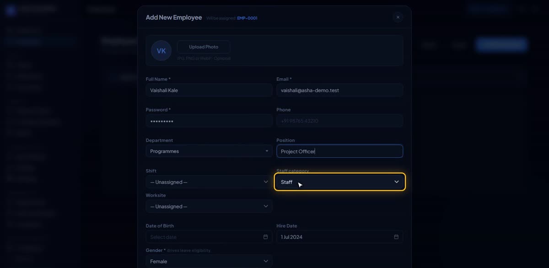Open the Staff category dropdown
549x268 pixels.
pyautogui.click(x=339, y=182)
